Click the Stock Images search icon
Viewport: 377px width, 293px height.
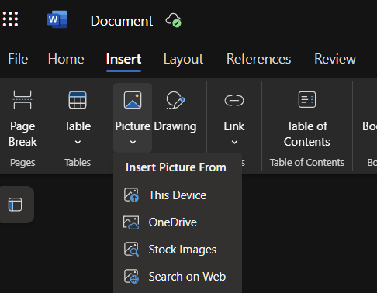131,250
